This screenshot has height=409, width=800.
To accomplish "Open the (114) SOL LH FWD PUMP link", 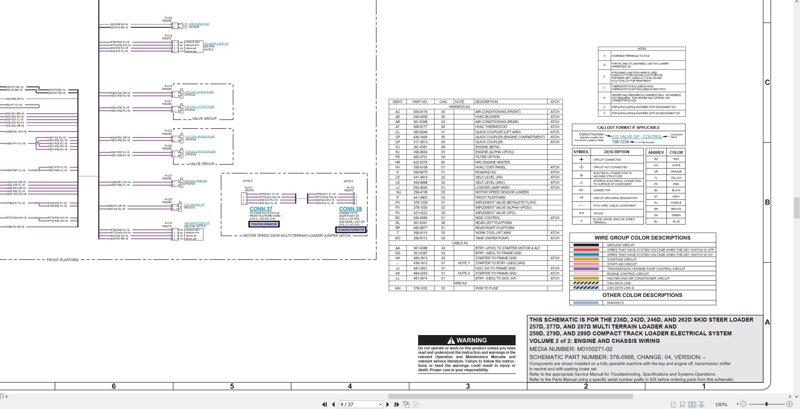I will click(x=199, y=107).
